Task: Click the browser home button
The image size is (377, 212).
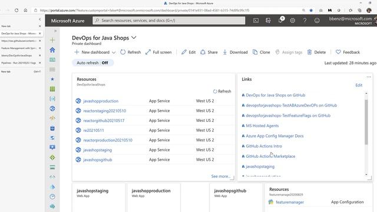Action: [25, 11]
